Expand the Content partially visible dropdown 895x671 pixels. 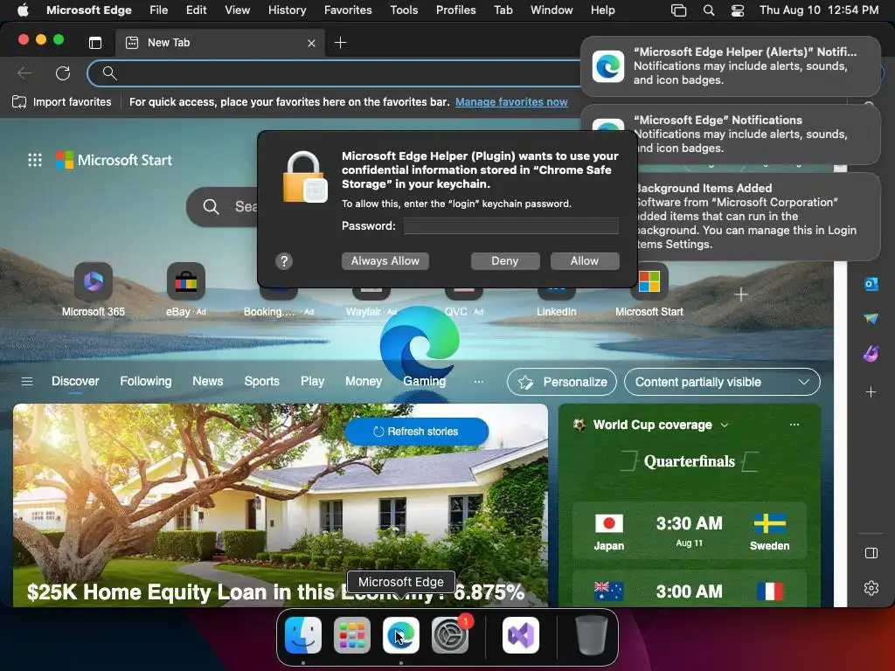click(722, 382)
